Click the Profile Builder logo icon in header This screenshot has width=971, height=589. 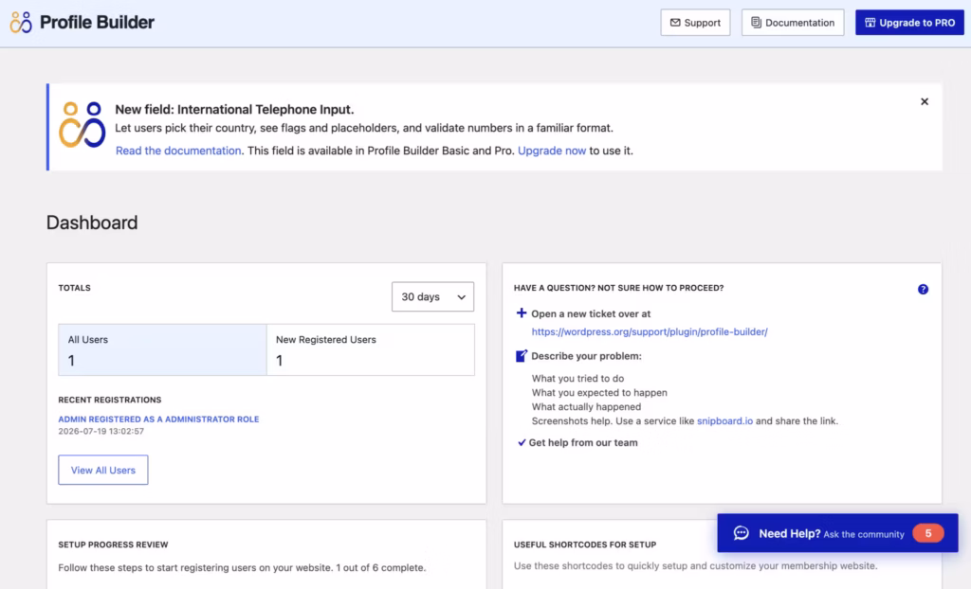click(21, 23)
